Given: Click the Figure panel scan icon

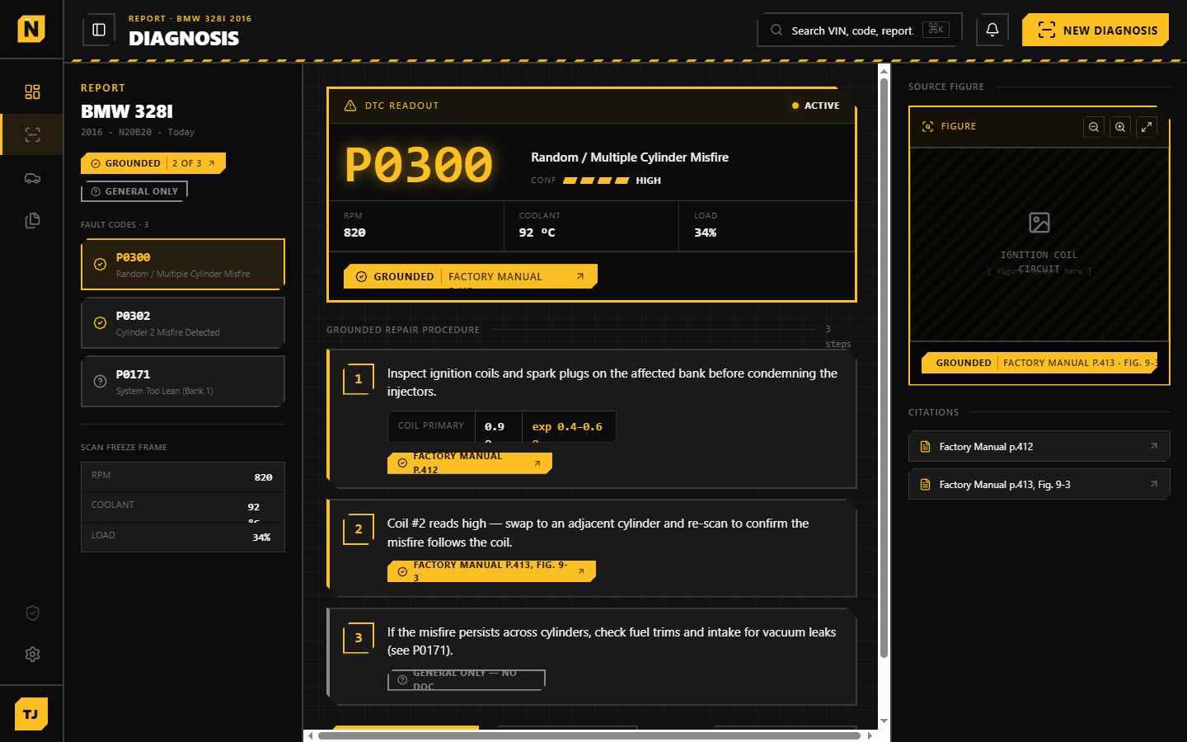Looking at the screenshot, I should pyautogui.click(x=928, y=126).
